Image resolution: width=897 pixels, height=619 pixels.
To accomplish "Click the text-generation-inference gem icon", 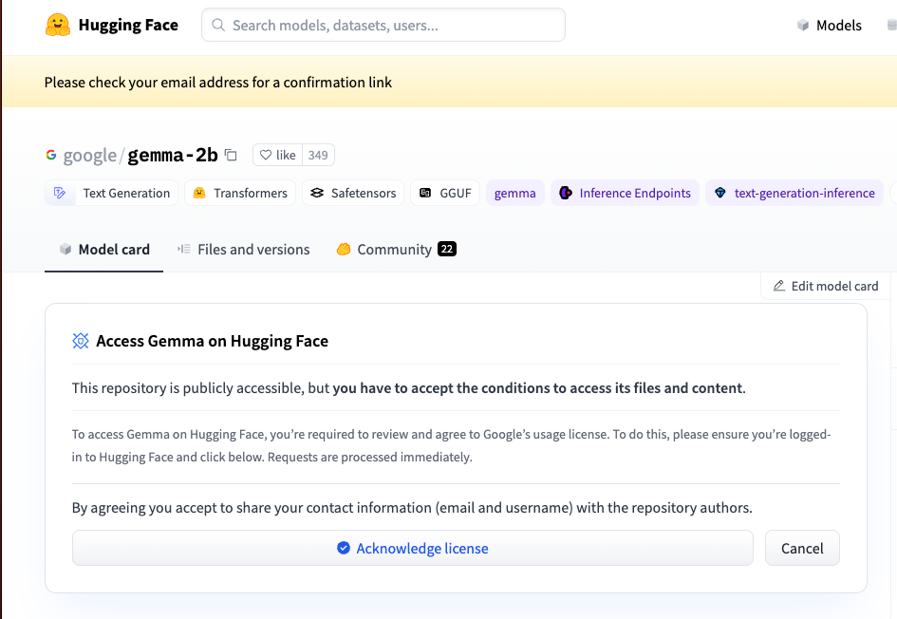I will (720, 193).
